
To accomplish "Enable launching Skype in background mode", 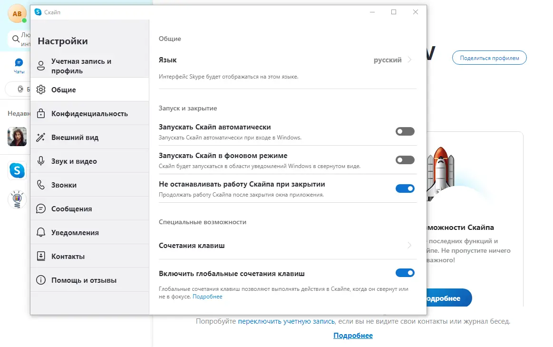I will tap(405, 159).
